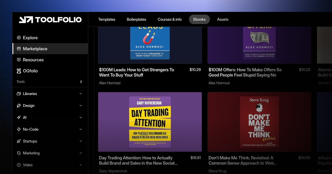The image size is (332, 174).
Task: Click the $26.89 price
Action: pyautogui.click(x=304, y=158)
